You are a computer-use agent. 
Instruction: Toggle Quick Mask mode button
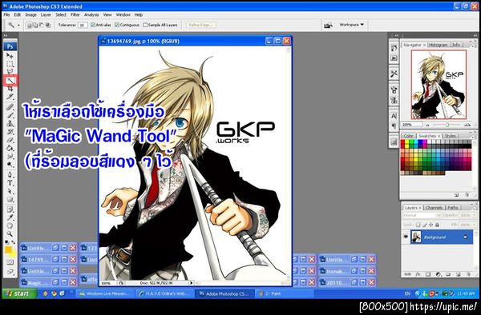coord(10,262)
